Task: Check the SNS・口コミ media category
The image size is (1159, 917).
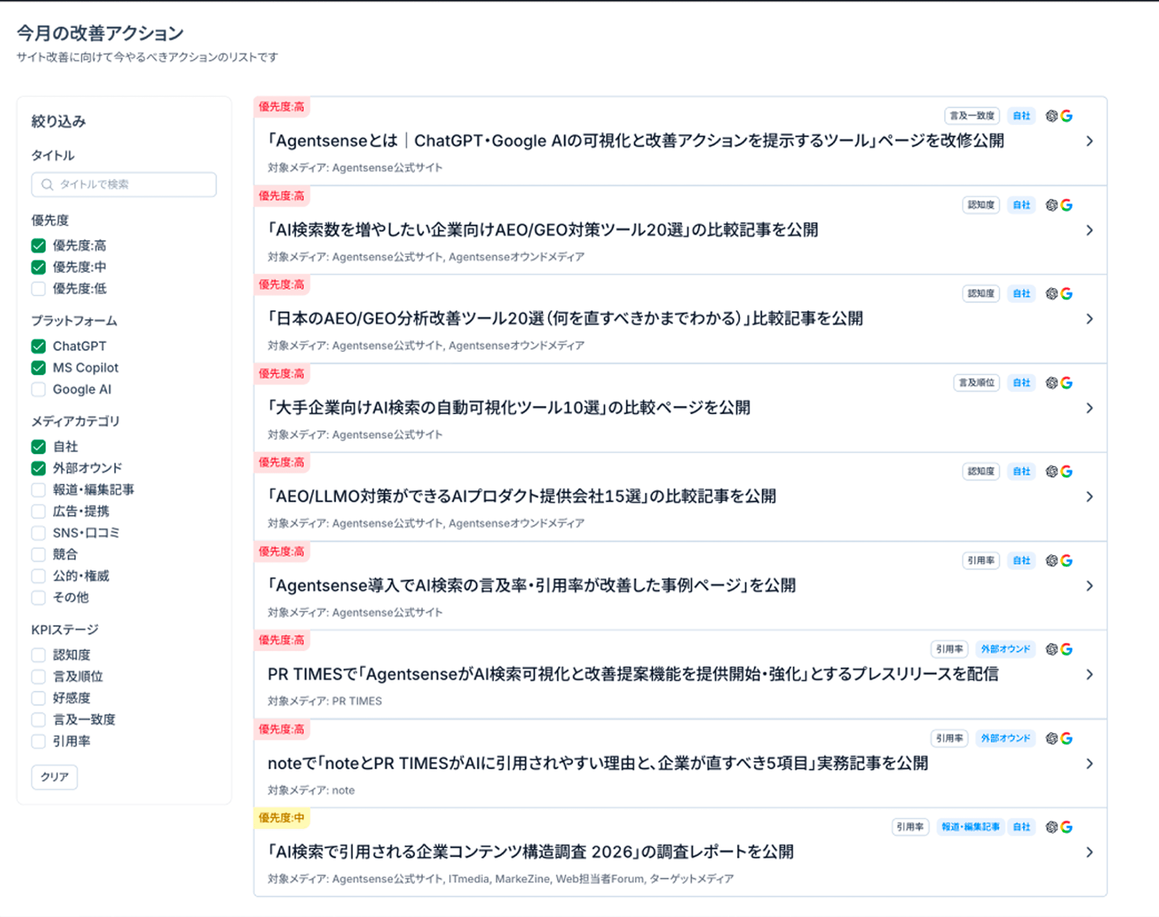Action: tap(38, 533)
